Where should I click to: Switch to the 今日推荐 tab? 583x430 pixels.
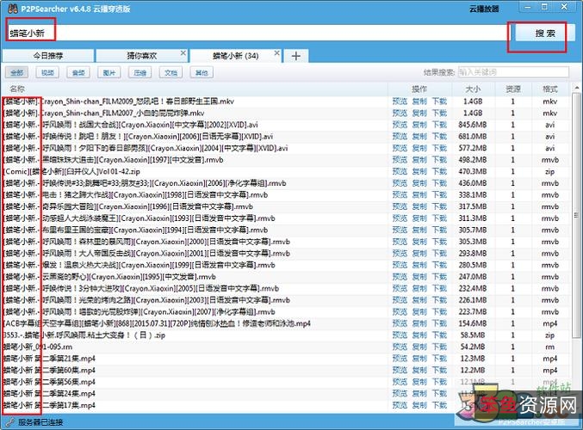tap(48, 56)
